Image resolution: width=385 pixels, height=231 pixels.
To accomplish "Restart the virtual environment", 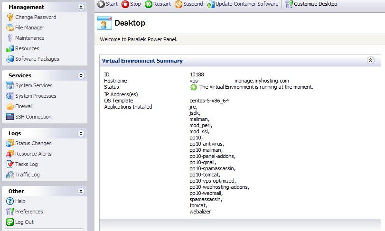I will click(158, 4).
